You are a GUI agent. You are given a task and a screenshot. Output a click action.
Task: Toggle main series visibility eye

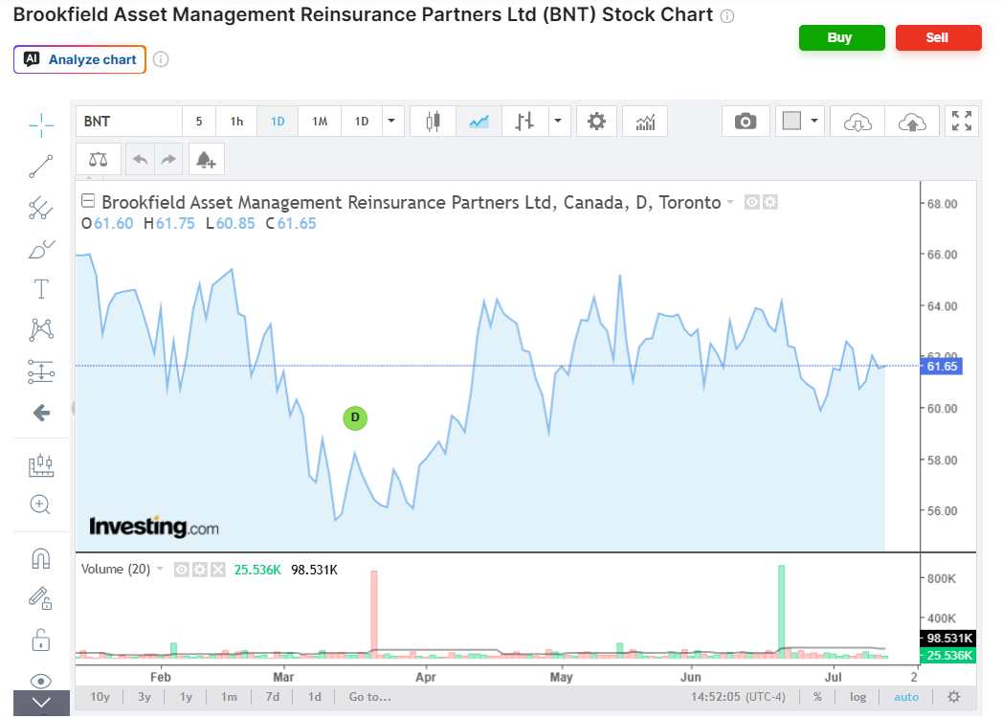click(752, 203)
